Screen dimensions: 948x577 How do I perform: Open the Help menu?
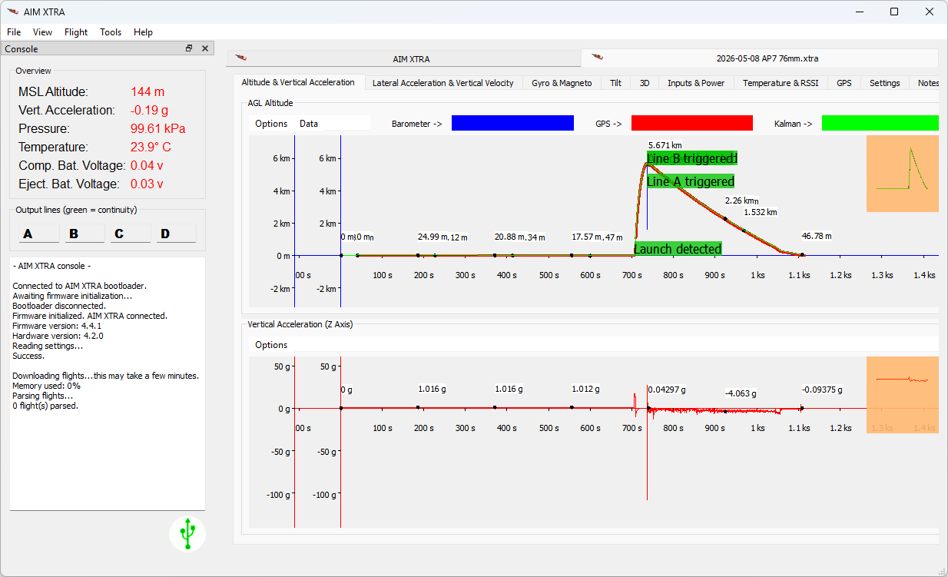click(x=143, y=32)
